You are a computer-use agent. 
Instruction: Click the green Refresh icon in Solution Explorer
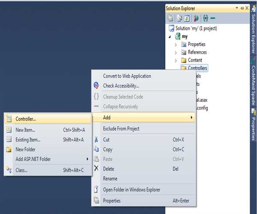187,18
